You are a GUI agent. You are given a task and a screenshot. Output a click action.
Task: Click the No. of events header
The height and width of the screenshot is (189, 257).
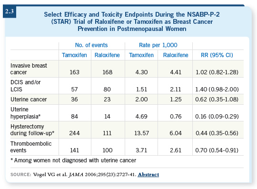coord(91,45)
